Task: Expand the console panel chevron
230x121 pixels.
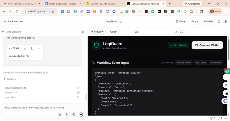Action: point(225,118)
